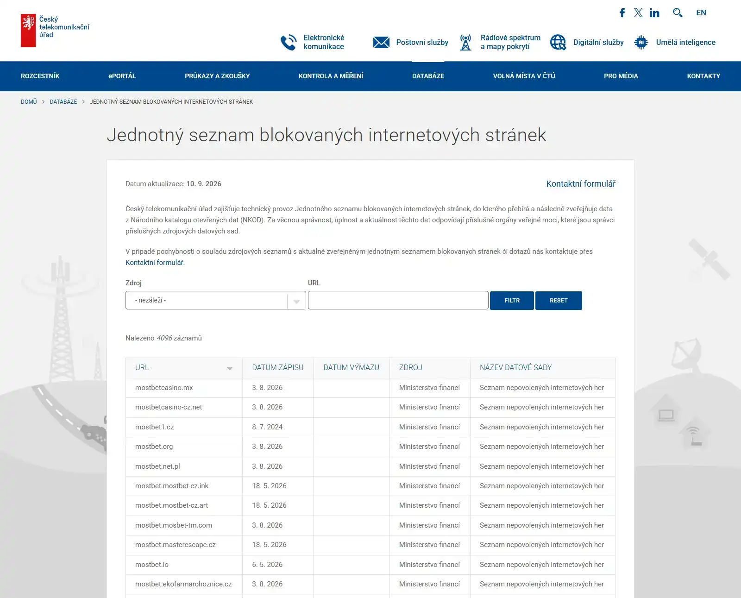The height and width of the screenshot is (598, 741).
Task: Open the PRO MÉDIA menu item
Action: tap(621, 76)
